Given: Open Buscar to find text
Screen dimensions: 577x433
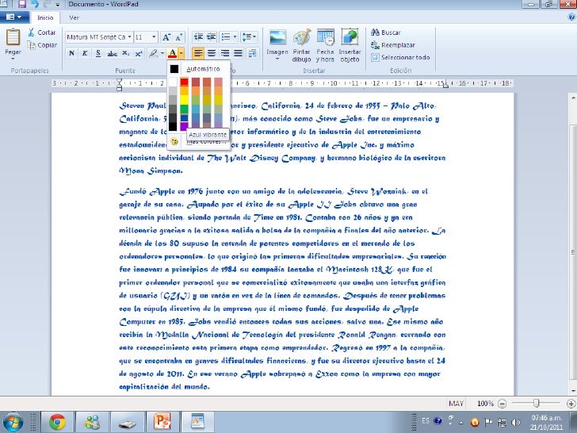Looking at the screenshot, I should coord(386,33).
